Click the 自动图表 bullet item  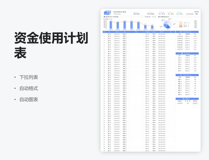click(29, 99)
